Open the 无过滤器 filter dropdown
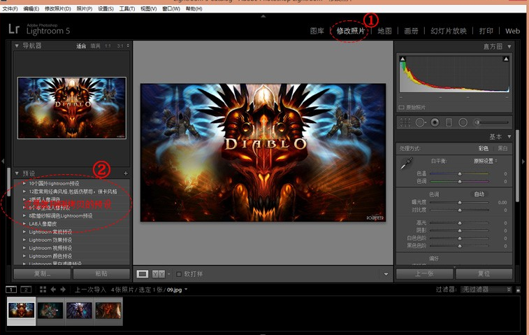 [486, 290]
